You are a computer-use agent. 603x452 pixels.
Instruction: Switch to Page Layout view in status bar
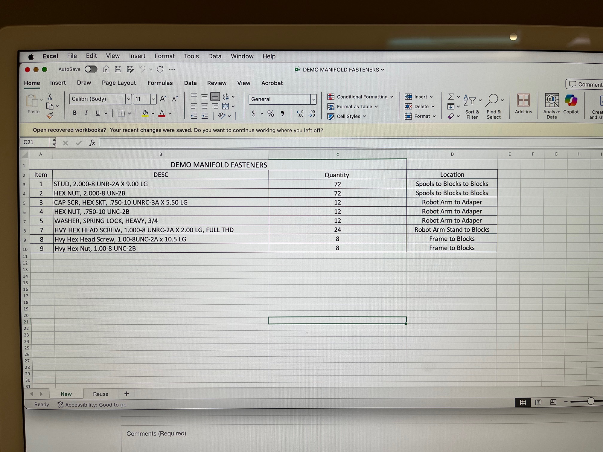(538, 402)
